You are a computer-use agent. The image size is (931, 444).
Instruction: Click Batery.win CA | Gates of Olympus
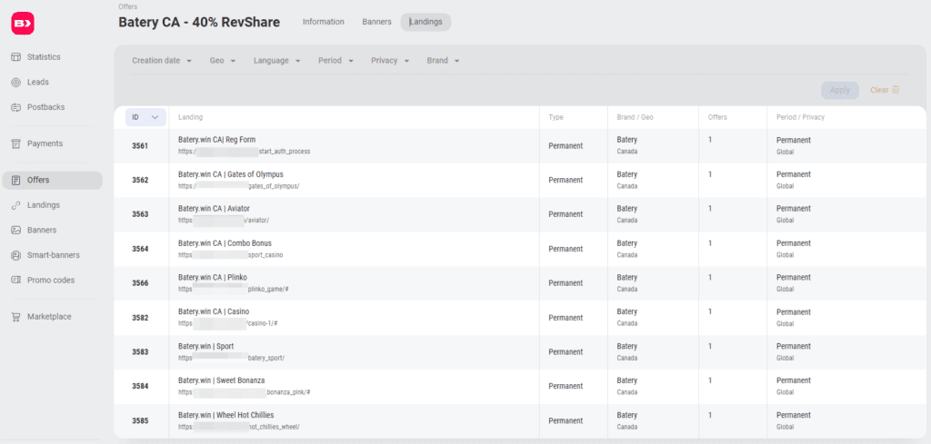point(230,174)
